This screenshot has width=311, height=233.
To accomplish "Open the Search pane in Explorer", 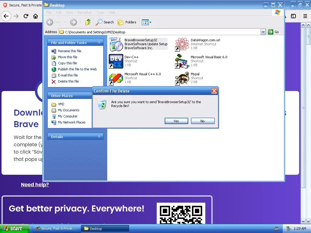I will tap(104, 22).
